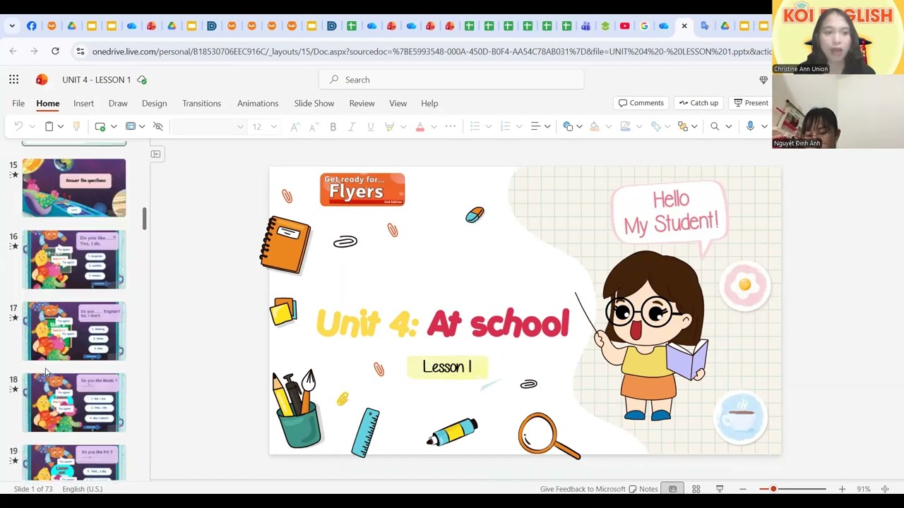Click the text alignment icon

pos(535,126)
